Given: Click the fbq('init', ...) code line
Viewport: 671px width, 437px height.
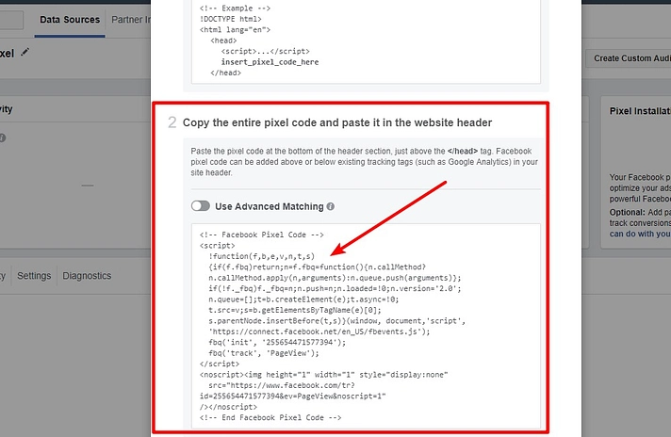Looking at the screenshot, I should coord(277,342).
